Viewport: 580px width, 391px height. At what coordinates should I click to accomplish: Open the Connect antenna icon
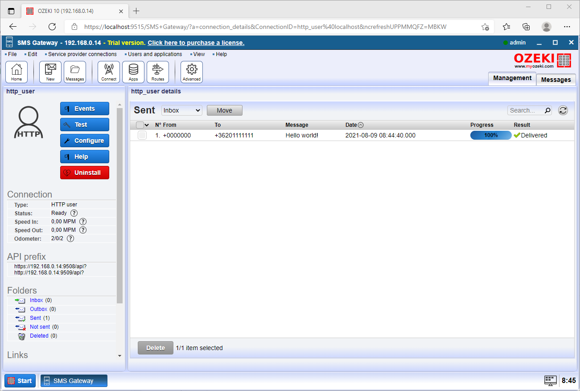click(109, 72)
